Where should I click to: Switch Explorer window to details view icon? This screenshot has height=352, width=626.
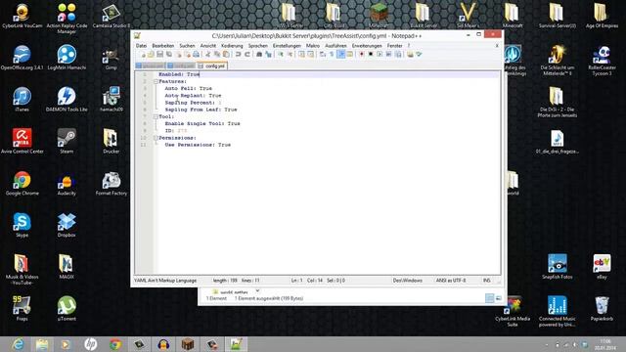pyautogui.click(x=489, y=298)
